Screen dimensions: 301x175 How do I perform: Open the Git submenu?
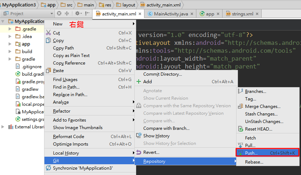[90, 160]
